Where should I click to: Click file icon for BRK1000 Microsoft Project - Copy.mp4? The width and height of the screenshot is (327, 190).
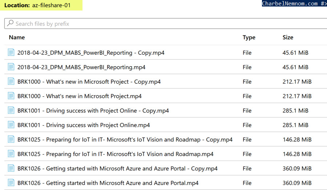(11, 81)
